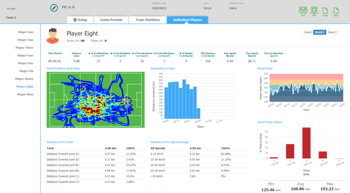This screenshot has height=193, width=350.
Task: Click the MK vs R game title
Action: pos(68,7)
